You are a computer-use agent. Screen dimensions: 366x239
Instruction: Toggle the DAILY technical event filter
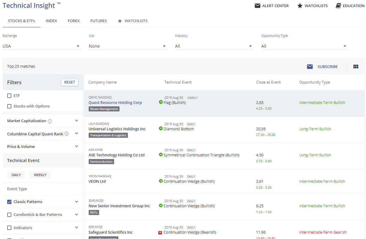(x=16, y=175)
